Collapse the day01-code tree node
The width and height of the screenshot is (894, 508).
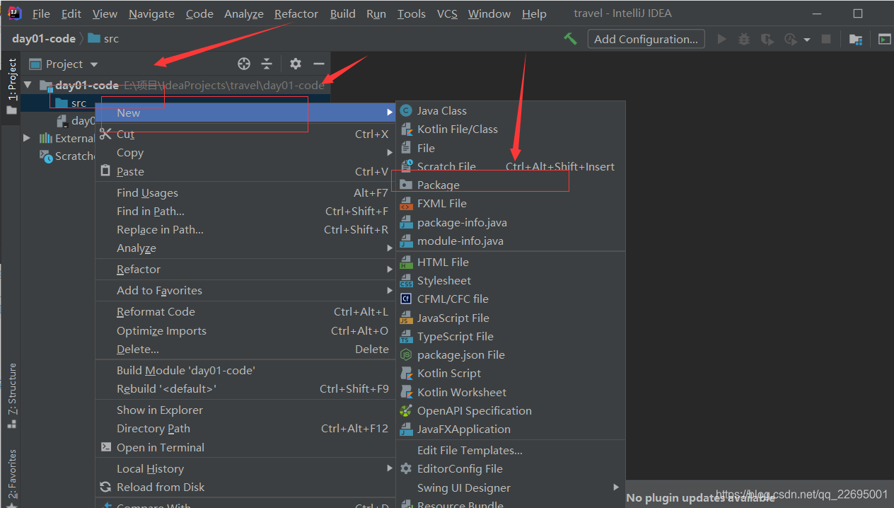[x=28, y=85]
